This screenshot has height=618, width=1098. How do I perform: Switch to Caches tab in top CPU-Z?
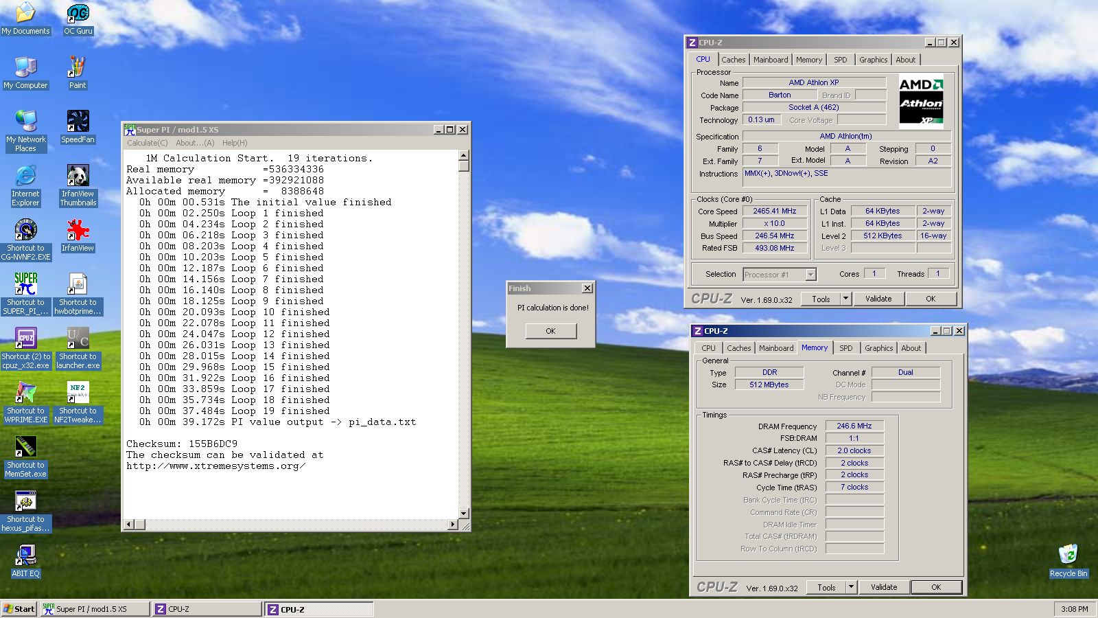point(733,60)
